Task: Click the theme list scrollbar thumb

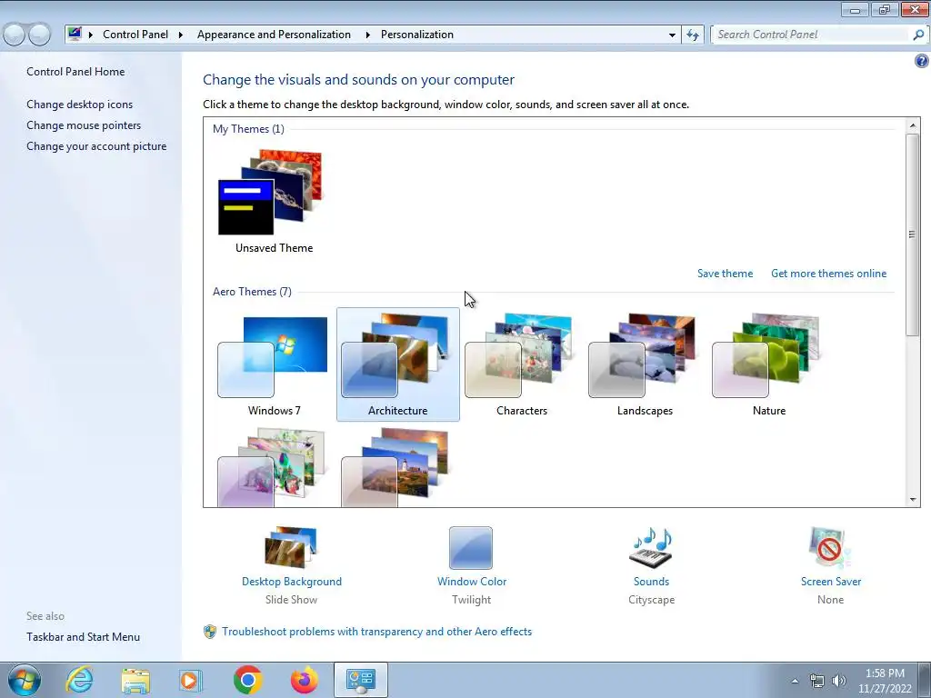Action: tap(913, 234)
